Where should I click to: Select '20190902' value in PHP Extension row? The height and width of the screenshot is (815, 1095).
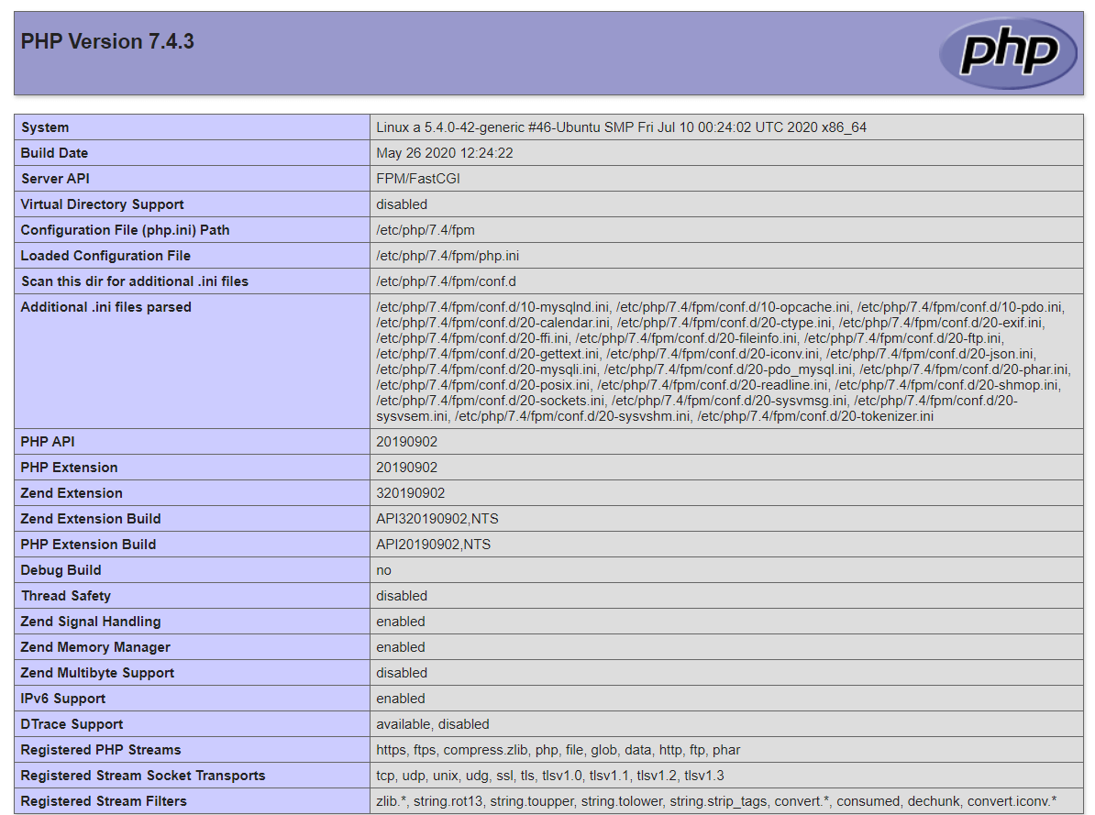point(407,468)
